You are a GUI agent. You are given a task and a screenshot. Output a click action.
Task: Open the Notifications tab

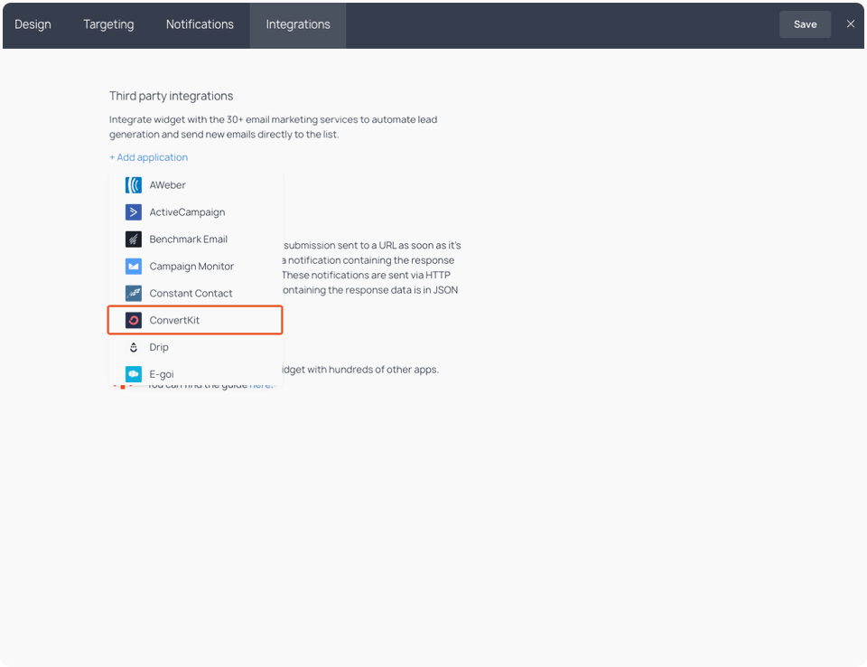point(200,24)
